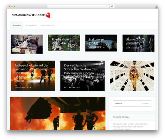This screenshot has height=140, width=165.
Task: Click the browser address bar
Action: point(78,7)
